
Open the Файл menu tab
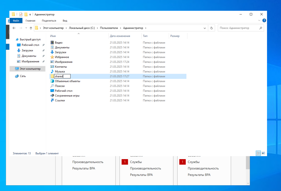(x=16, y=21)
